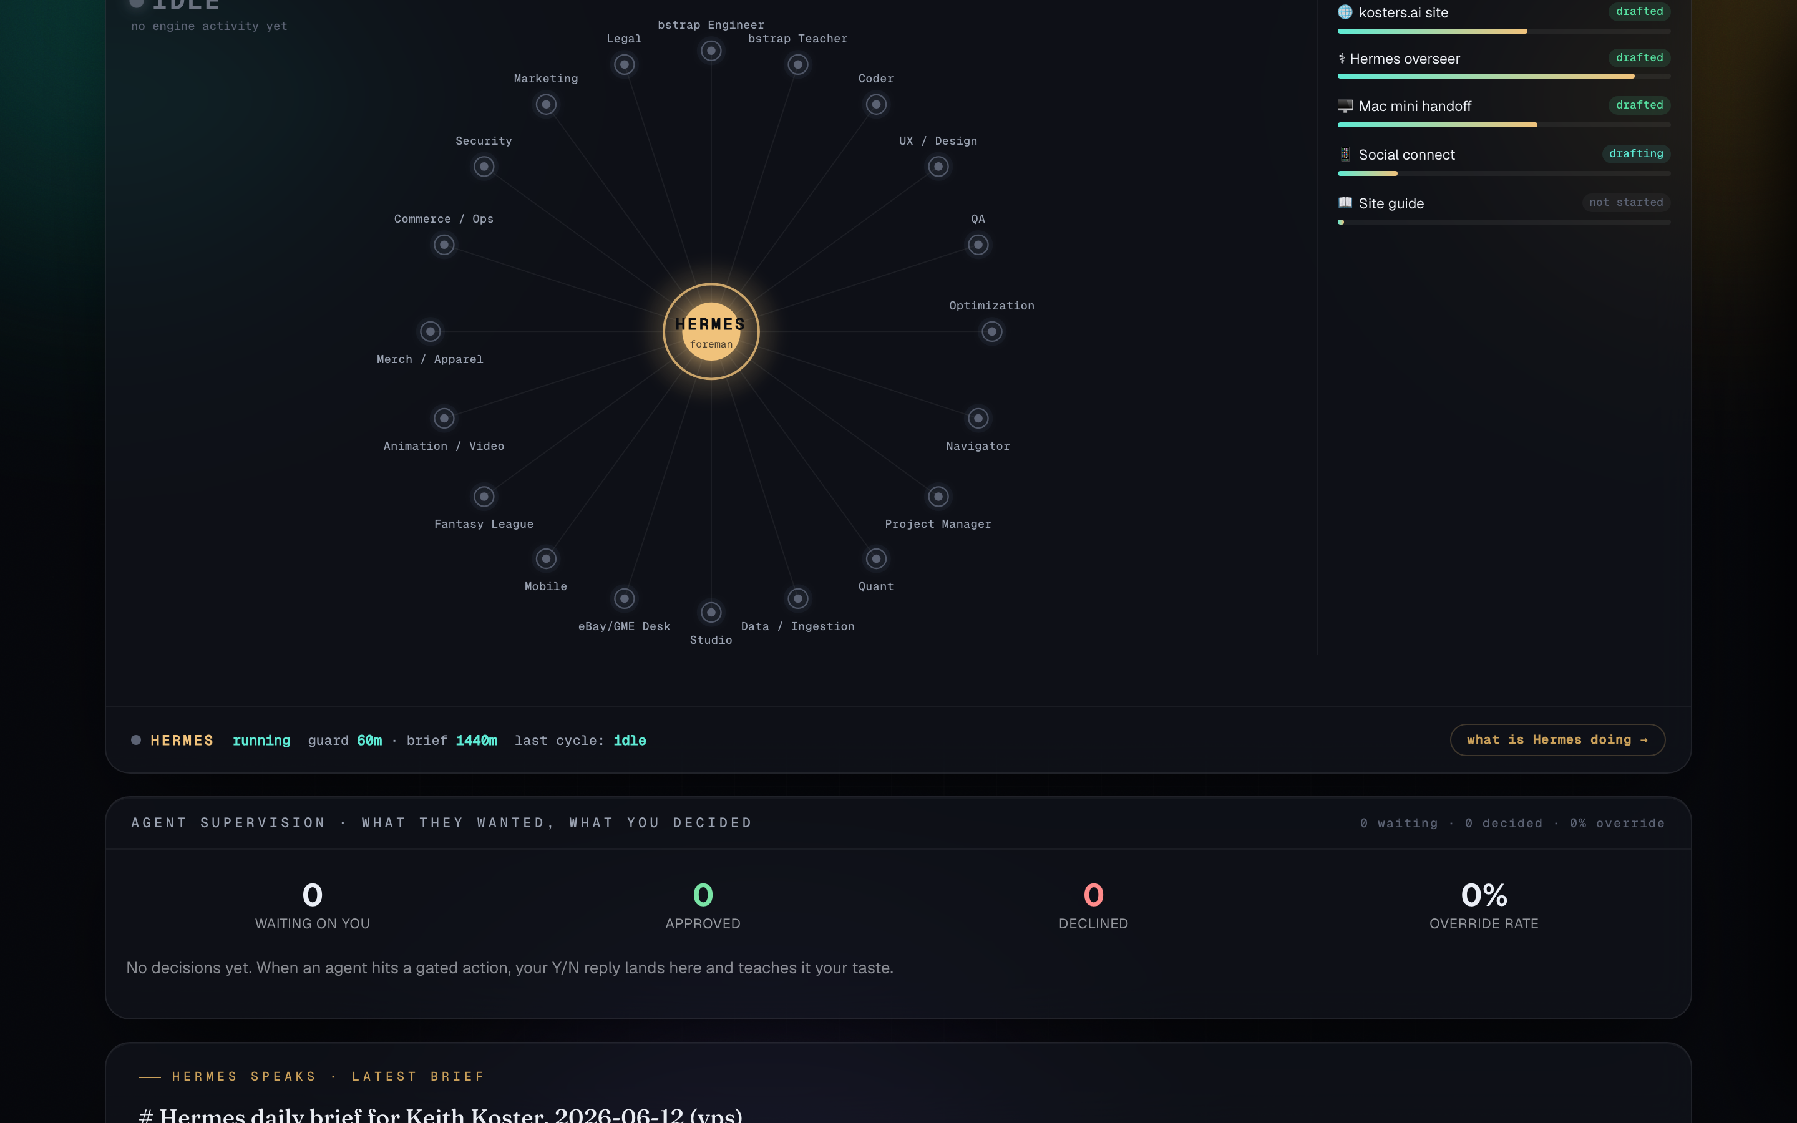Click the 'drafted' badge on Hermes overseer
This screenshot has width=1797, height=1123.
(x=1639, y=57)
